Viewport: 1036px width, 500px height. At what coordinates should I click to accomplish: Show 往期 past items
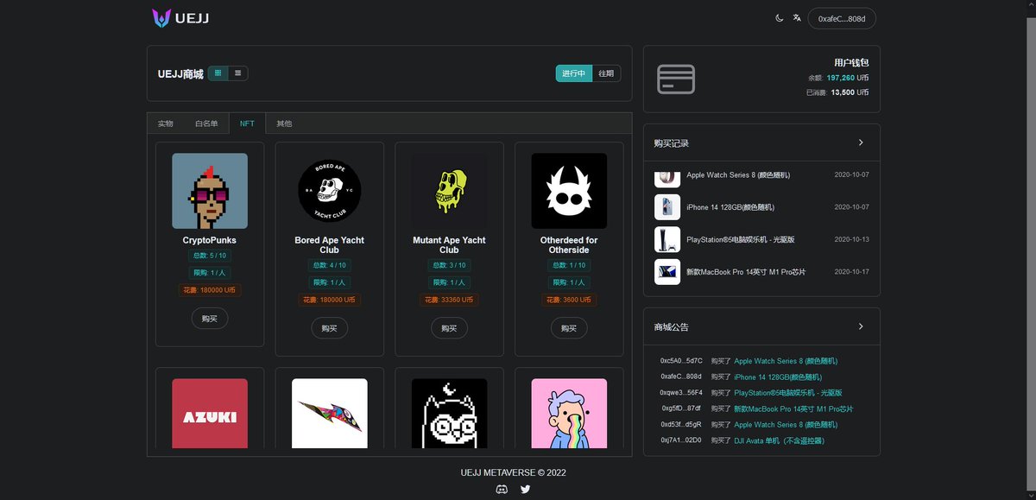[606, 73]
